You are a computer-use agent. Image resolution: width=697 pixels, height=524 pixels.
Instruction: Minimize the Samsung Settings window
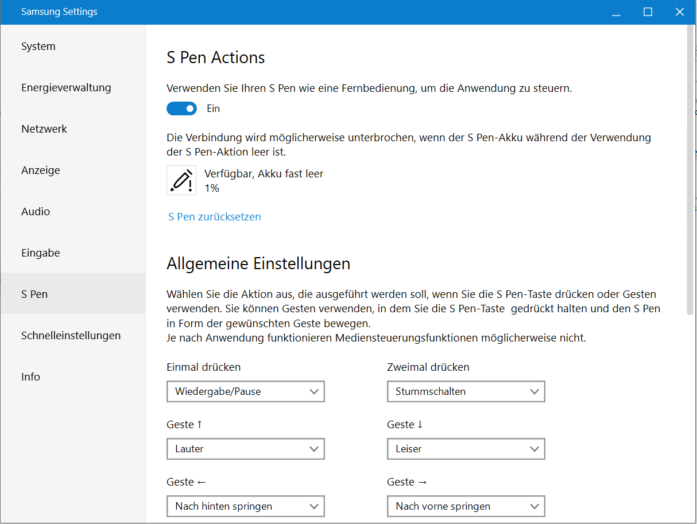(x=616, y=12)
